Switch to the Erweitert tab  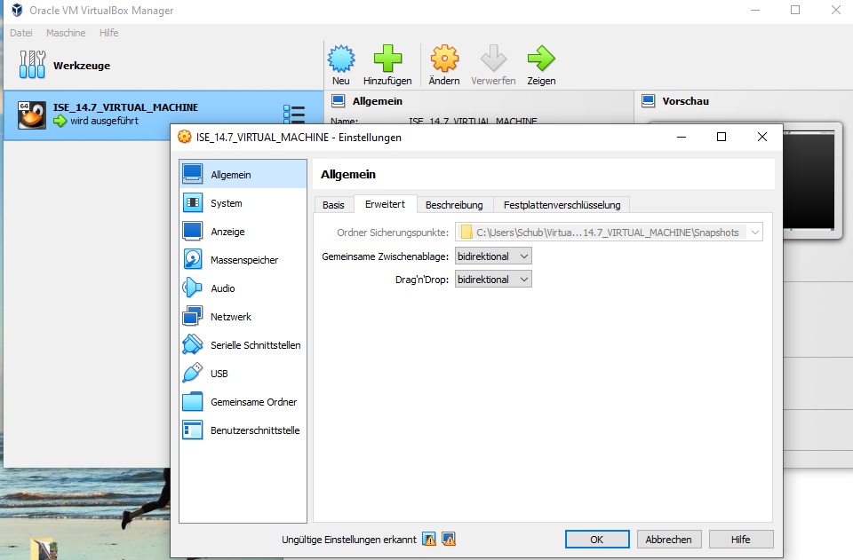click(x=385, y=204)
